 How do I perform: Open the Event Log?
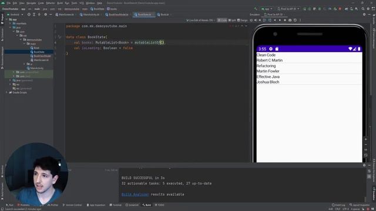(x=338, y=205)
